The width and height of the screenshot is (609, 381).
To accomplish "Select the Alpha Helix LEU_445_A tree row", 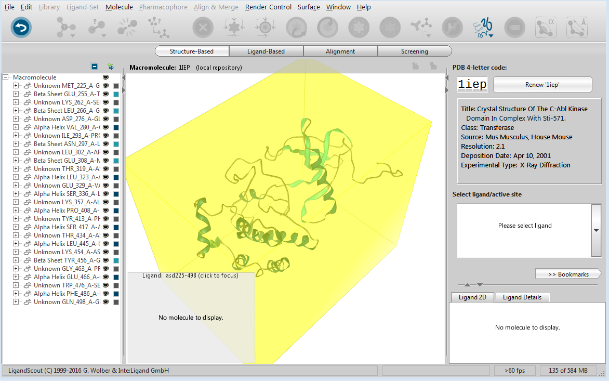I will pyautogui.click(x=67, y=243).
